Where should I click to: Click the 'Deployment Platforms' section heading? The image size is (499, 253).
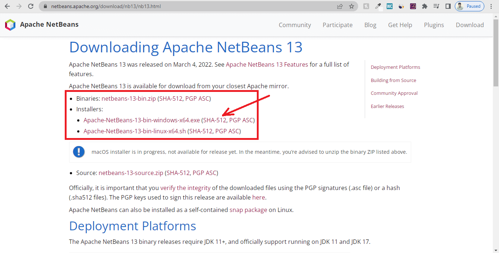coord(132,226)
